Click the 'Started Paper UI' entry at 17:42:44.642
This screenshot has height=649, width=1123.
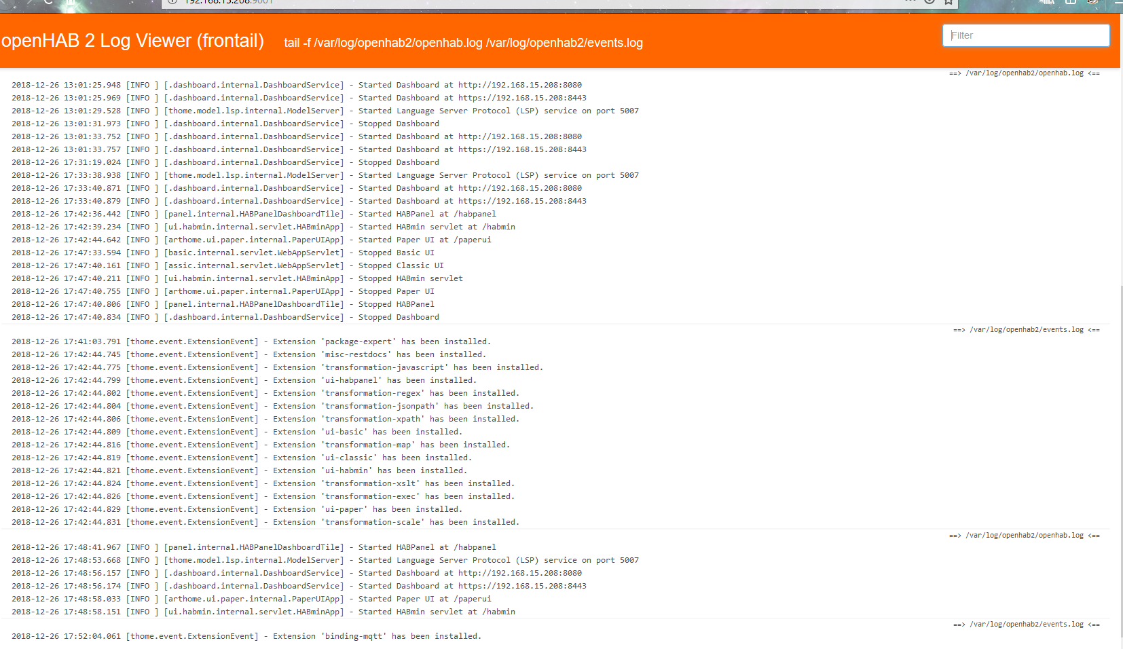click(x=251, y=240)
